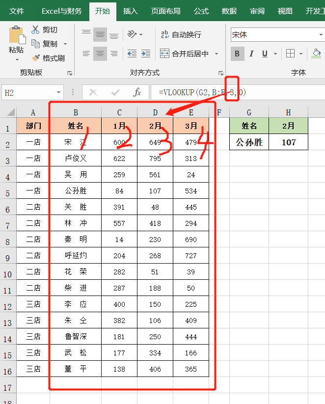Click the cell borders icon
The height and width of the screenshot is (404, 325).
pos(291,54)
